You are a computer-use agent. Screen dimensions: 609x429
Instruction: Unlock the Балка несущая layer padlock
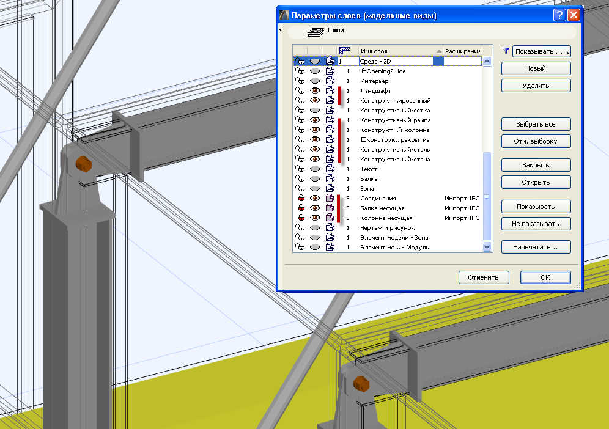click(x=301, y=208)
